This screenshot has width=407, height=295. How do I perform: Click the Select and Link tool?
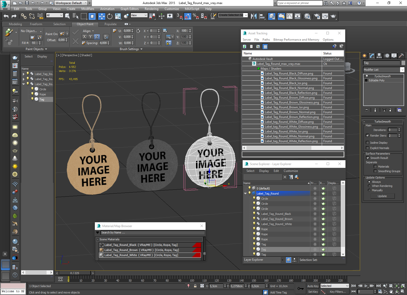[24, 16]
